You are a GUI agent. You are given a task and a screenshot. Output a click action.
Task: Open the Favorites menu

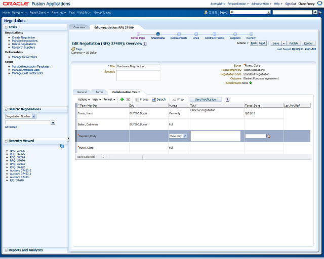coord(59,12)
